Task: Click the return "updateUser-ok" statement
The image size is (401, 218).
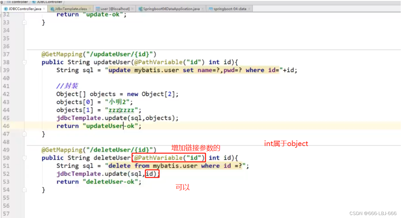Action: tap(99, 126)
